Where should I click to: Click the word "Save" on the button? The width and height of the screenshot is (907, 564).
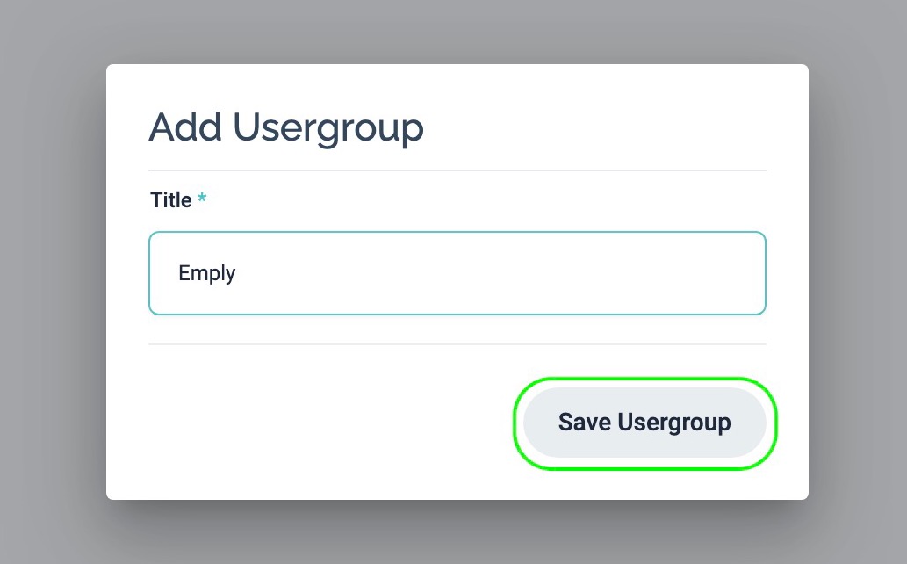(584, 423)
